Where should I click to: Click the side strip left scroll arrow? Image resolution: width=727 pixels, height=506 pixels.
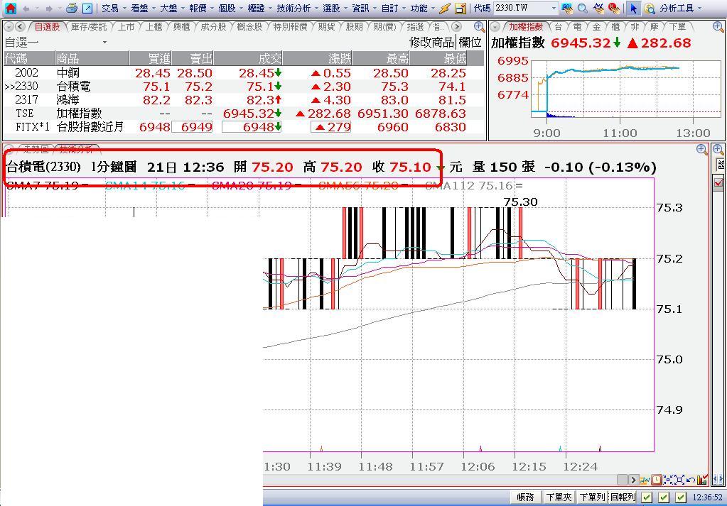[x=716, y=480]
